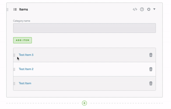Select the Category name label
Image resolution: width=171 pixels, height=109 pixels.
22,21
